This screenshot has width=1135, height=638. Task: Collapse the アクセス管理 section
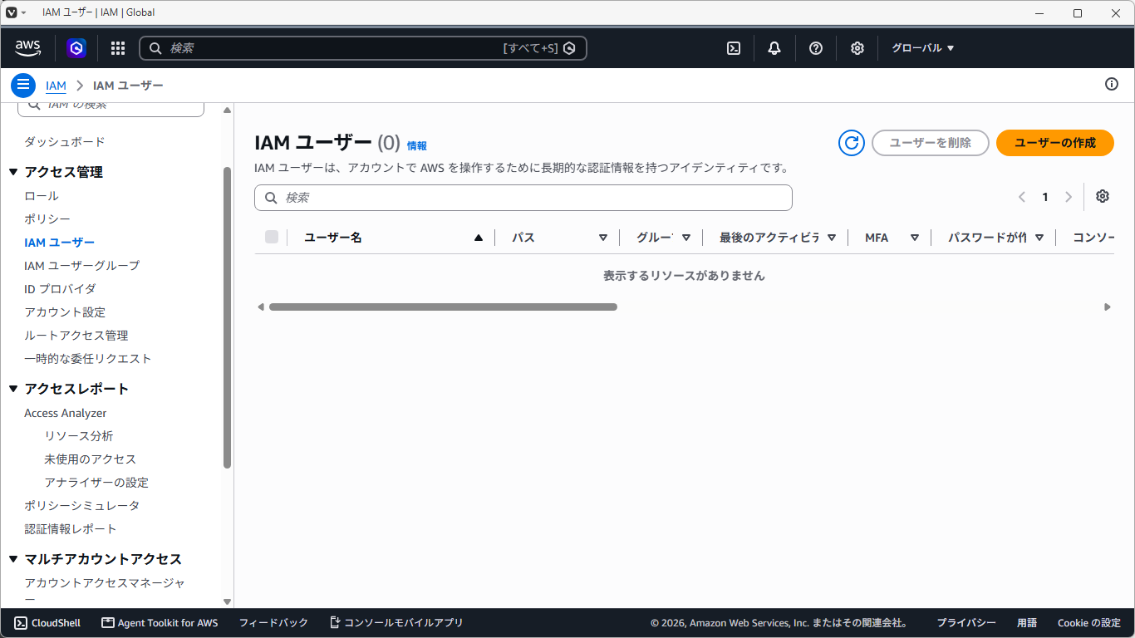[x=13, y=172]
